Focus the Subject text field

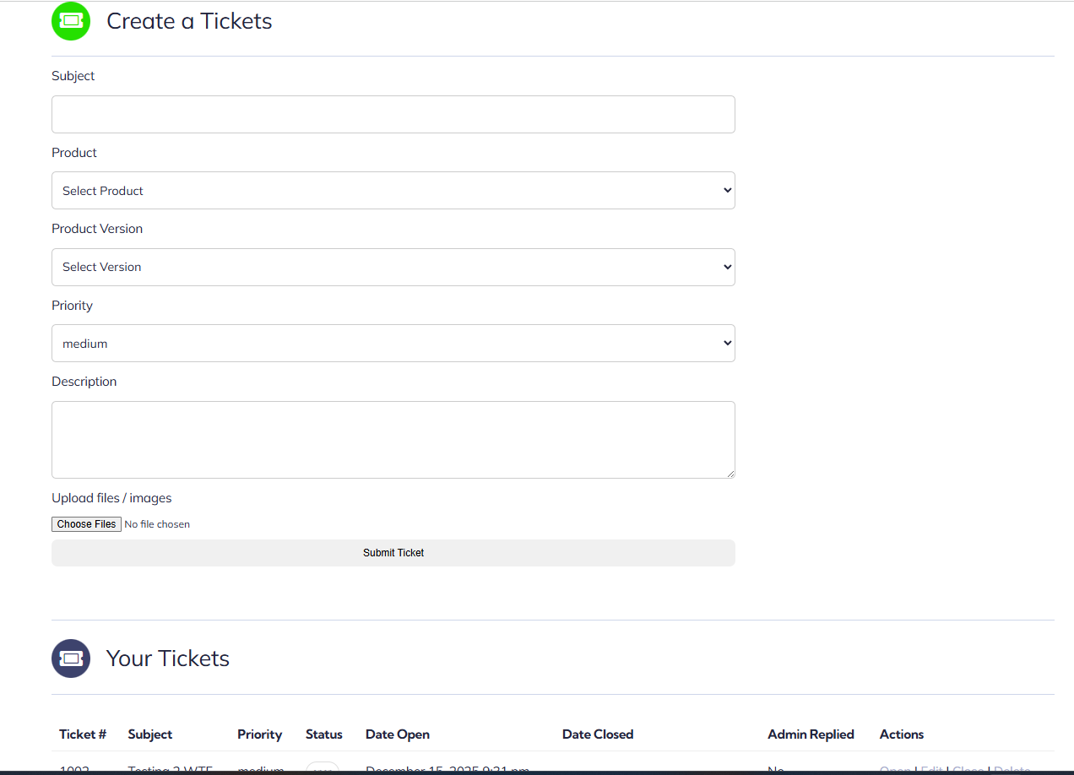point(393,114)
